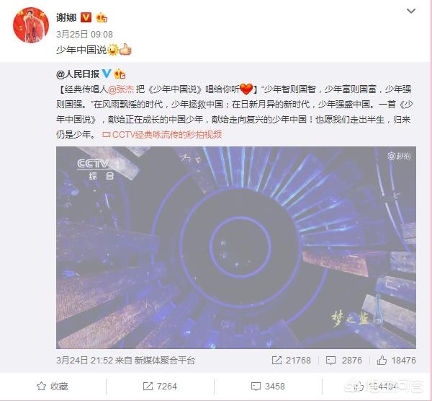
Task: Click the orange V verified badge
Action: pyautogui.click(x=86, y=17)
